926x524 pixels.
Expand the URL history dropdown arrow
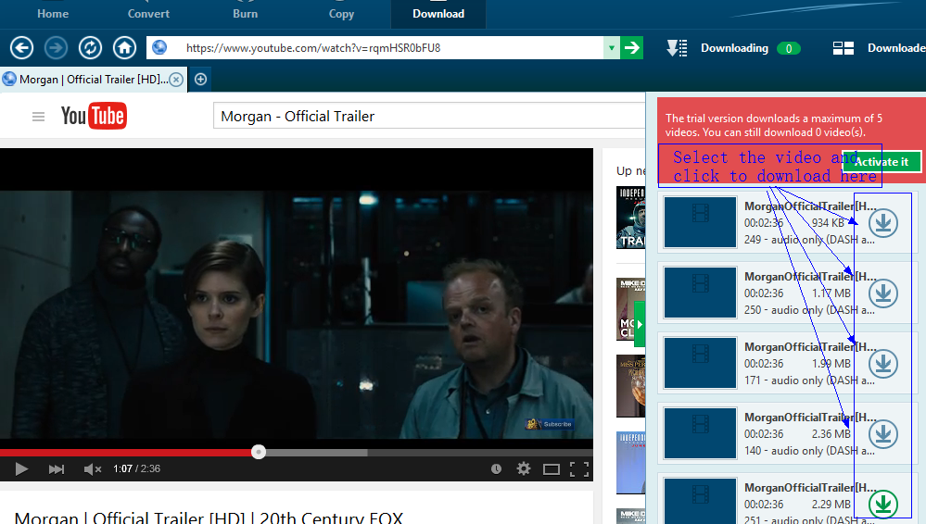[611, 48]
